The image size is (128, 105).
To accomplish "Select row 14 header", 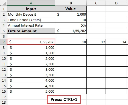I will click(4, 80).
